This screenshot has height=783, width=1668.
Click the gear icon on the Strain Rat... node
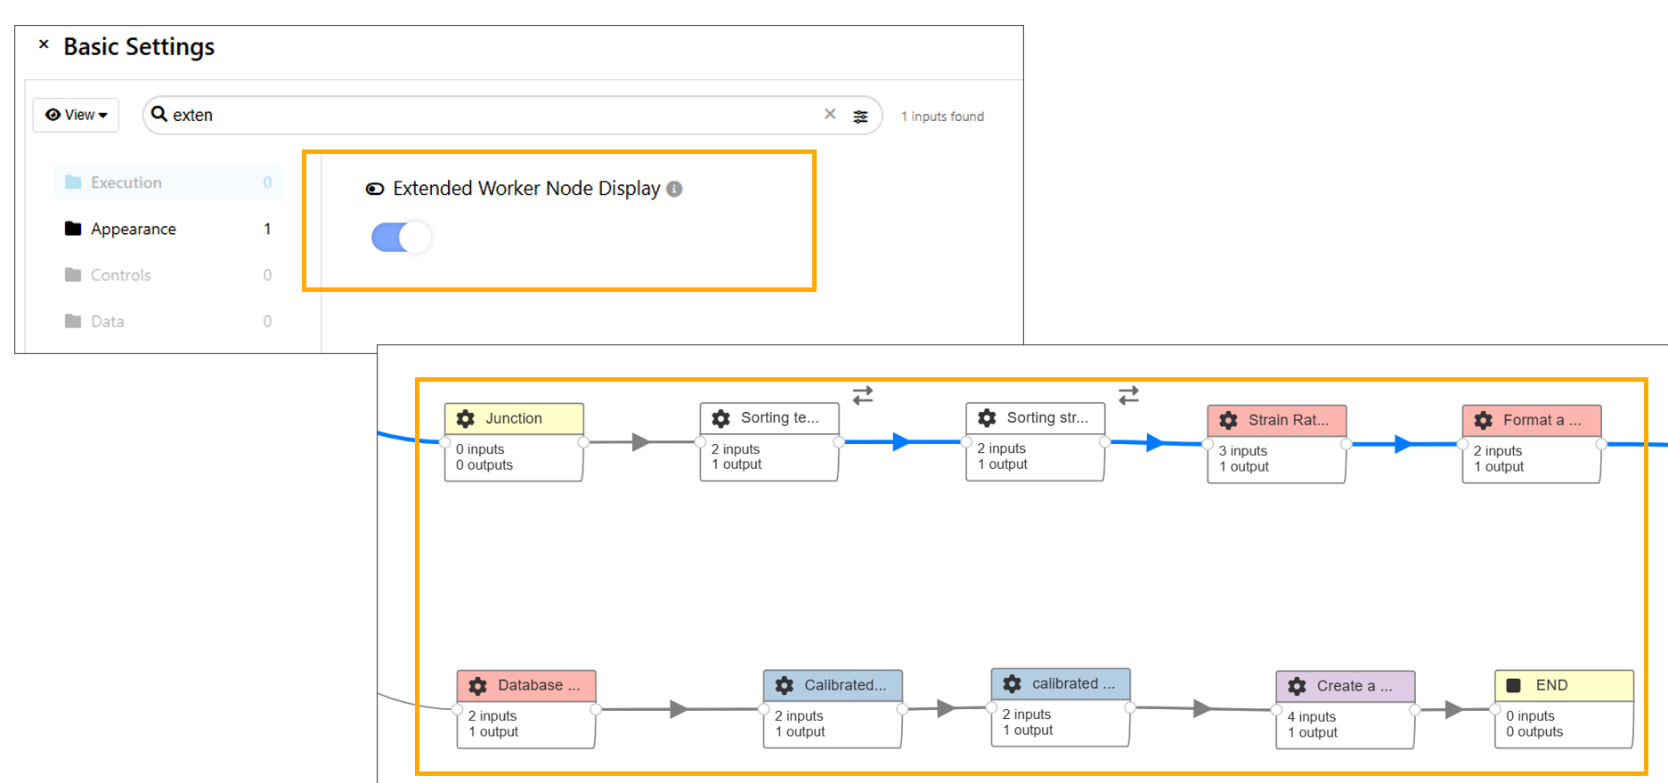tap(1229, 421)
